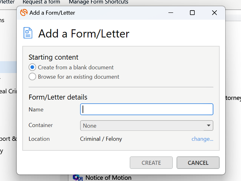Image resolution: width=241 pixels, height=181 pixels.
Task: Minimize the Add a Form/Letter dialog
Action: 171,13
